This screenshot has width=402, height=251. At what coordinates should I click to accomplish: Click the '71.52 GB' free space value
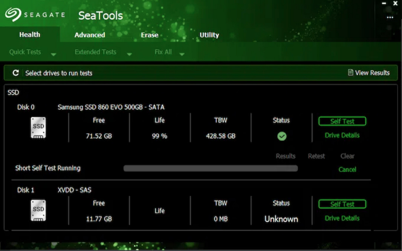[99, 136]
